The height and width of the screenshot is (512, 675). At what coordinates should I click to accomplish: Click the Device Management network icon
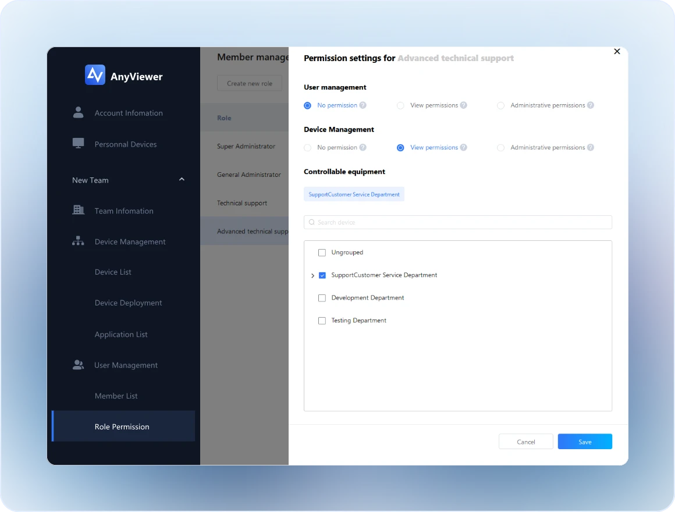78,241
